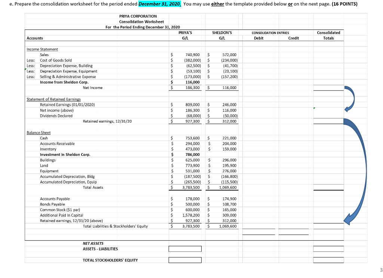The height and width of the screenshot is (278, 383).
Task: Click the empty ASSETS - LIABILITIES input box
Action: [x=185, y=248]
